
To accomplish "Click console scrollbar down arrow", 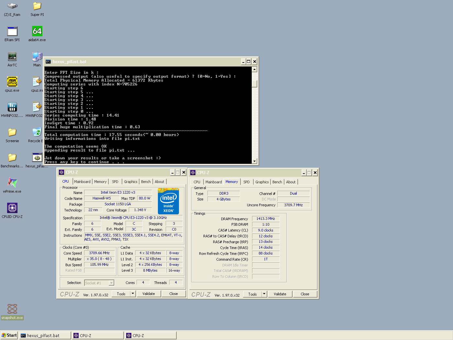I will tap(254, 161).
